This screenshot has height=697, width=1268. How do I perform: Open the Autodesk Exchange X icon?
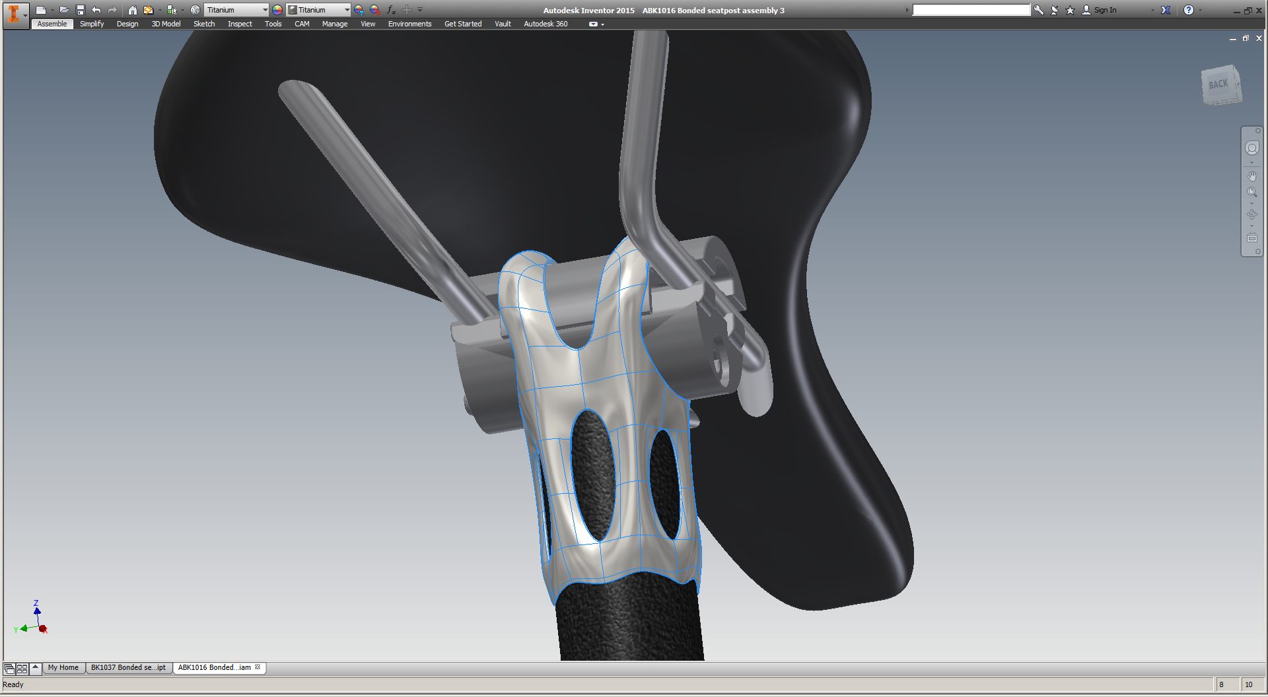[1166, 10]
